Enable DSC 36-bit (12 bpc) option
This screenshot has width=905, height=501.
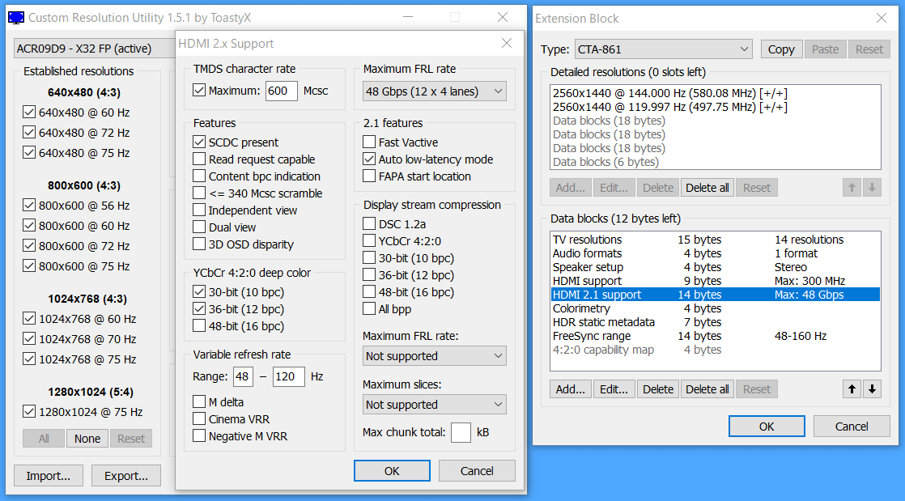369,274
